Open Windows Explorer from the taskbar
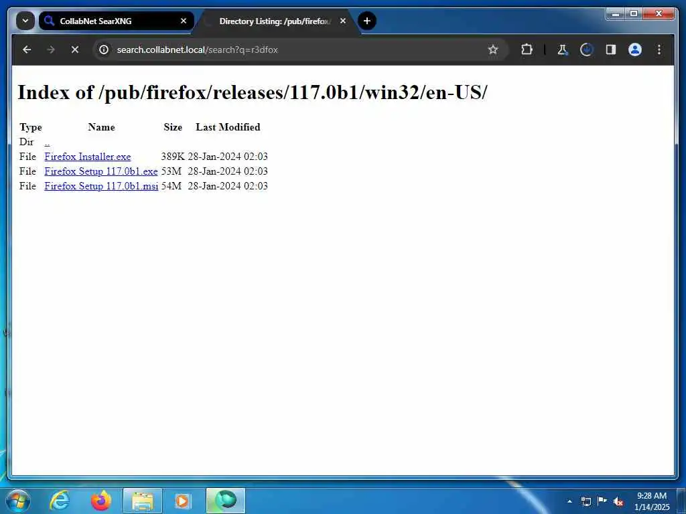Image resolution: width=686 pixels, height=514 pixels. [143, 501]
